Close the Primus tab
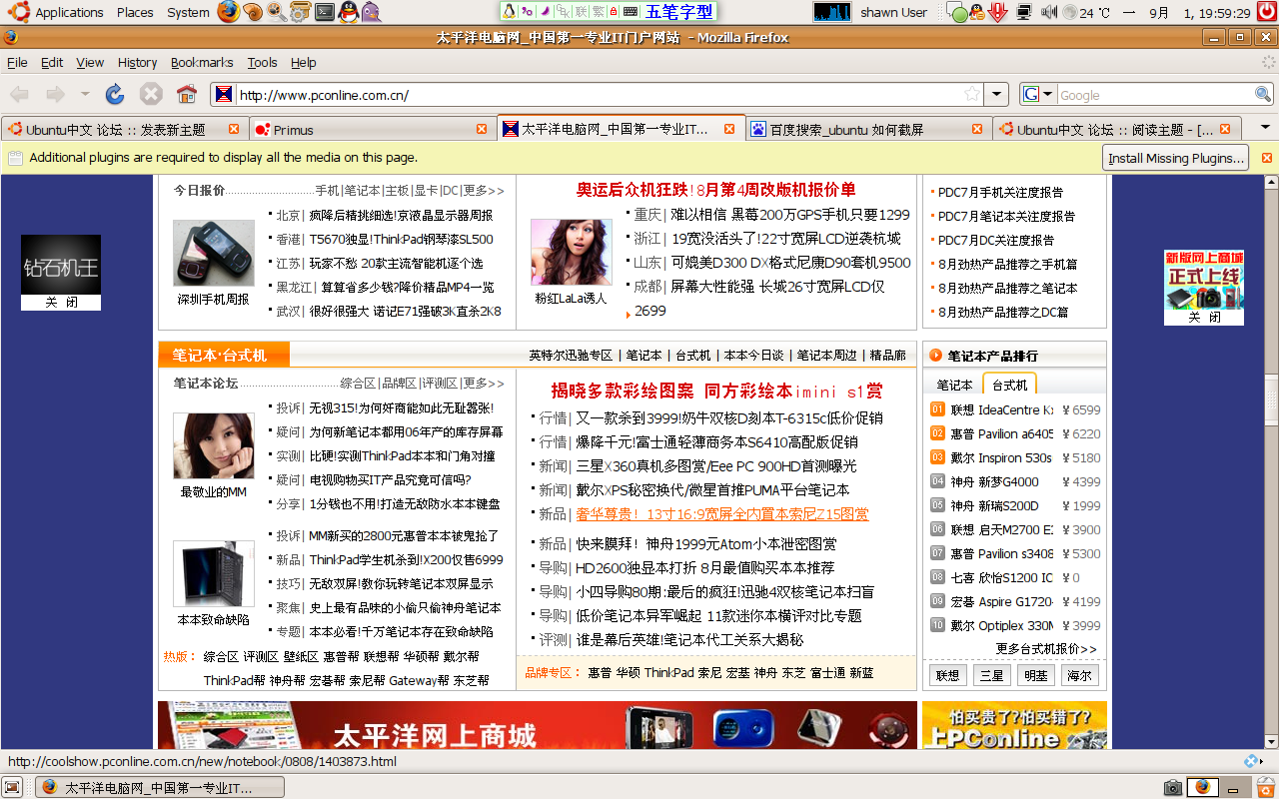1279x799 pixels. point(482,129)
